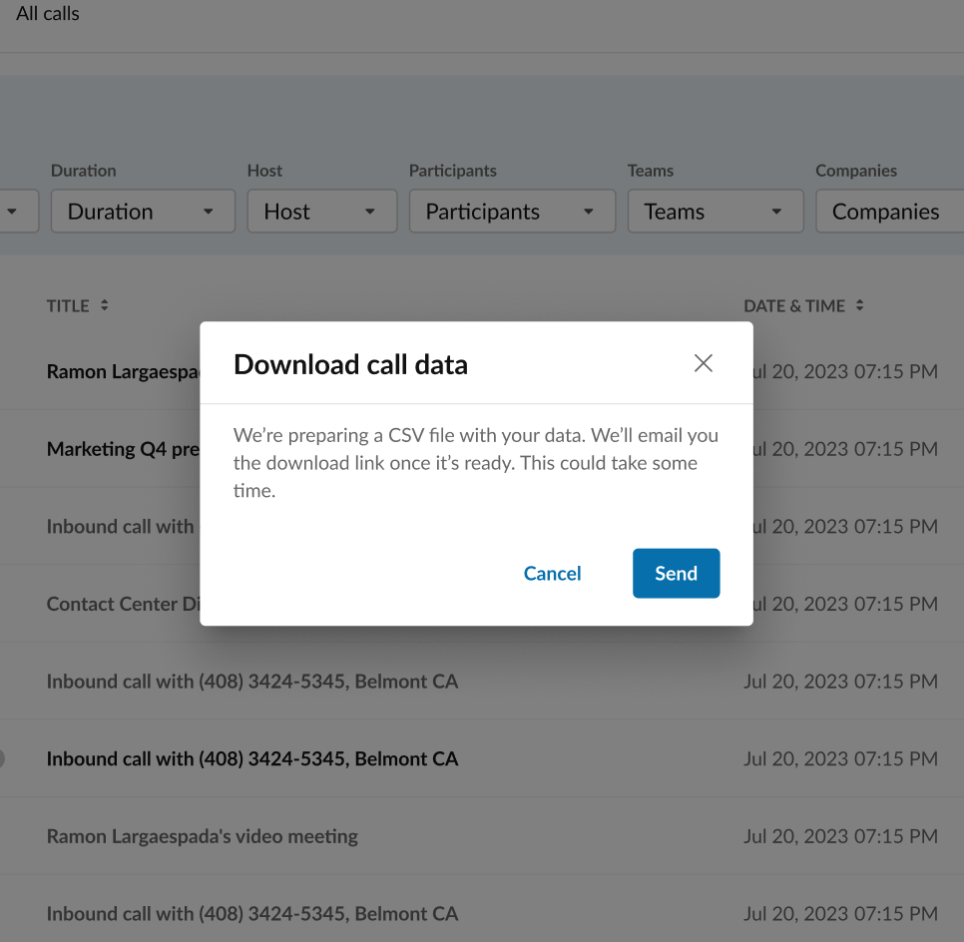Image resolution: width=964 pixels, height=942 pixels.
Task: Cancel the Download call data dialog
Action: (x=552, y=573)
